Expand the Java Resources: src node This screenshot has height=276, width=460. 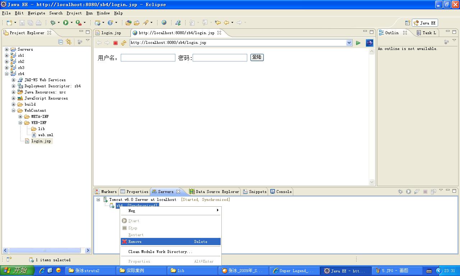[13, 92]
